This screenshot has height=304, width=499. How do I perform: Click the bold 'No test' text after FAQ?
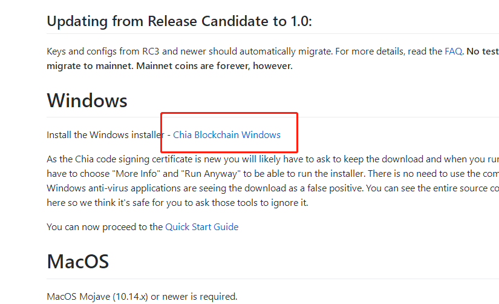483,51
